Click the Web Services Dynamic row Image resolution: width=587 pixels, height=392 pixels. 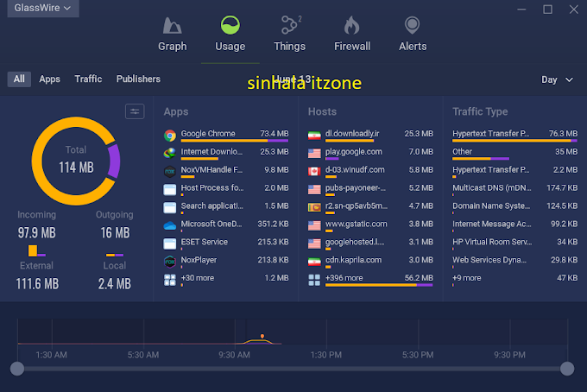[514, 262]
